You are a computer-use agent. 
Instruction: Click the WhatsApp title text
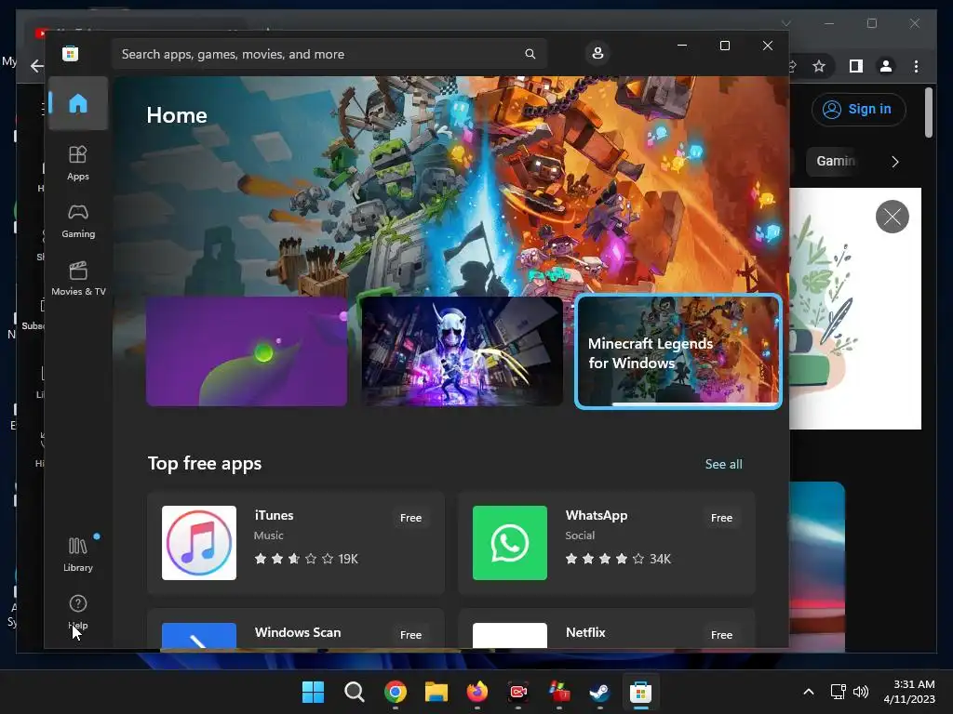597,515
